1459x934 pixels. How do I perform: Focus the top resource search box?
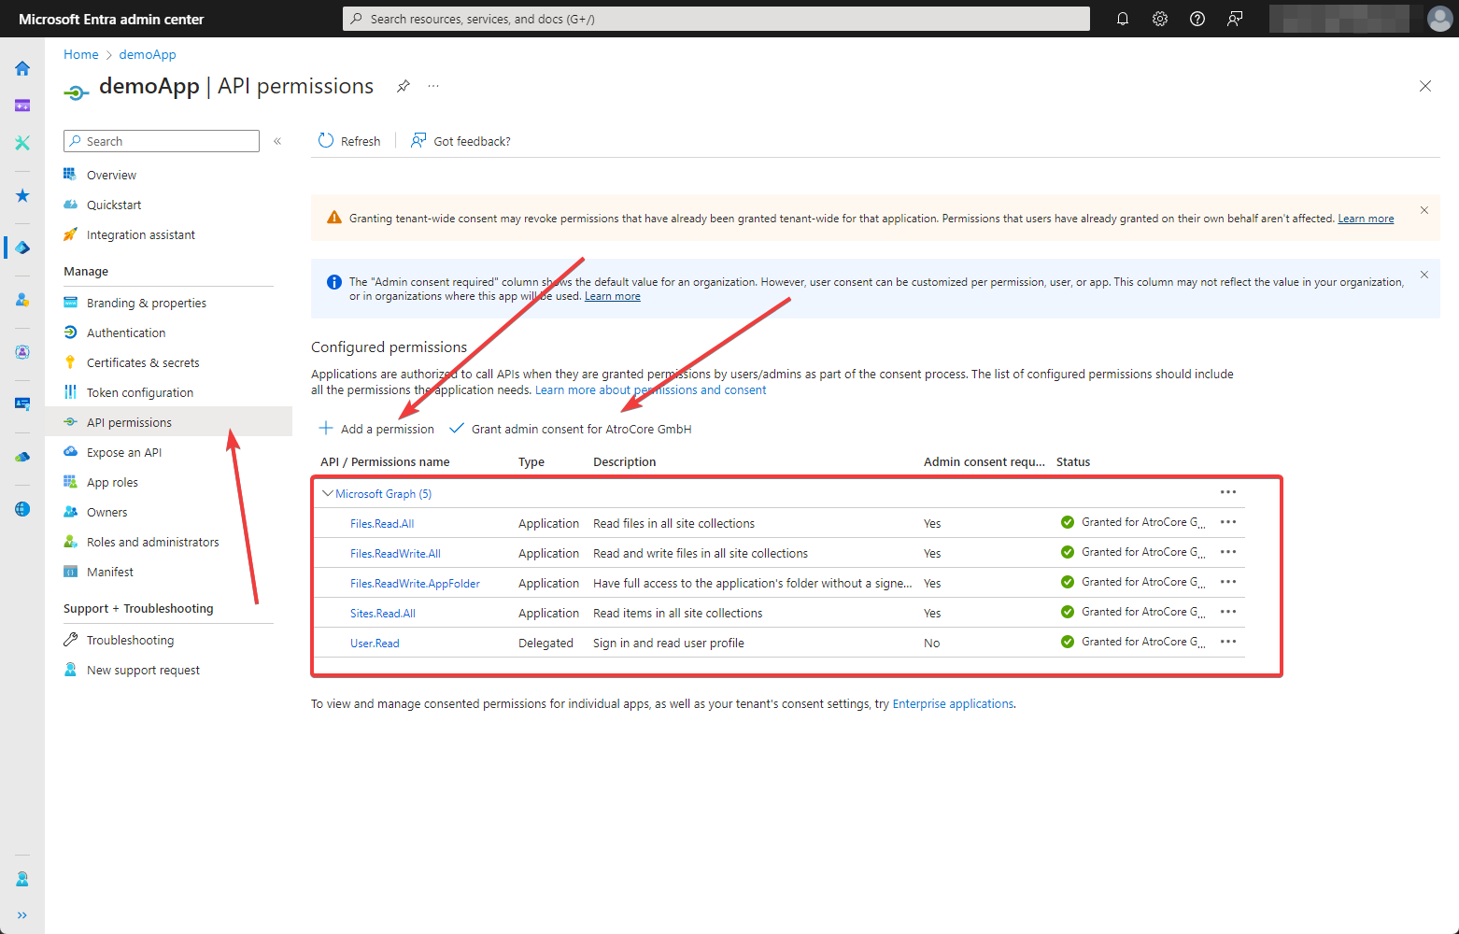[x=715, y=19]
